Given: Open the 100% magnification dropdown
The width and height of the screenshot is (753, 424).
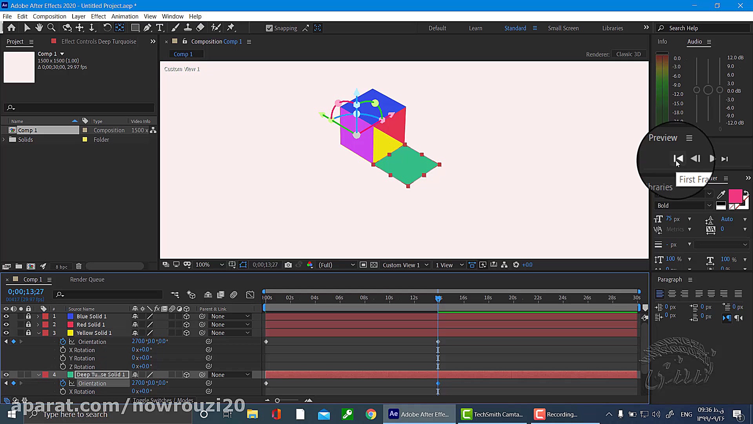Looking at the screenshot, I should pos(209,265).
